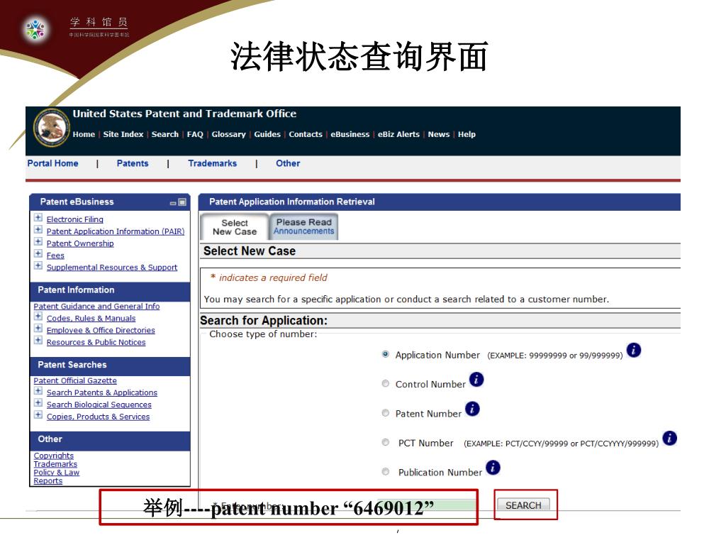Open Employee & Office Directories link
Screen dimensions: 726x545
101,331
